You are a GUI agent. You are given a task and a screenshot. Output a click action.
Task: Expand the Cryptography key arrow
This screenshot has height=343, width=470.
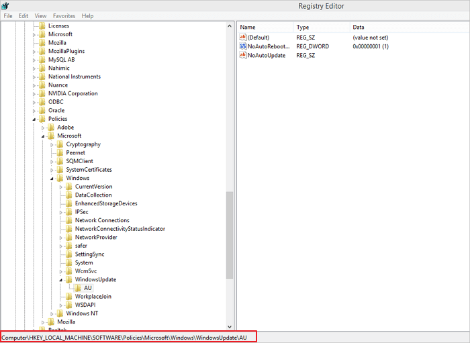pos(52,144)
